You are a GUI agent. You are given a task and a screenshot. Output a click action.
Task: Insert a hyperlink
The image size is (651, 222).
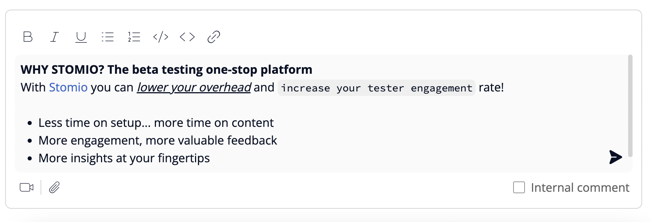click(x=214, y=37)
